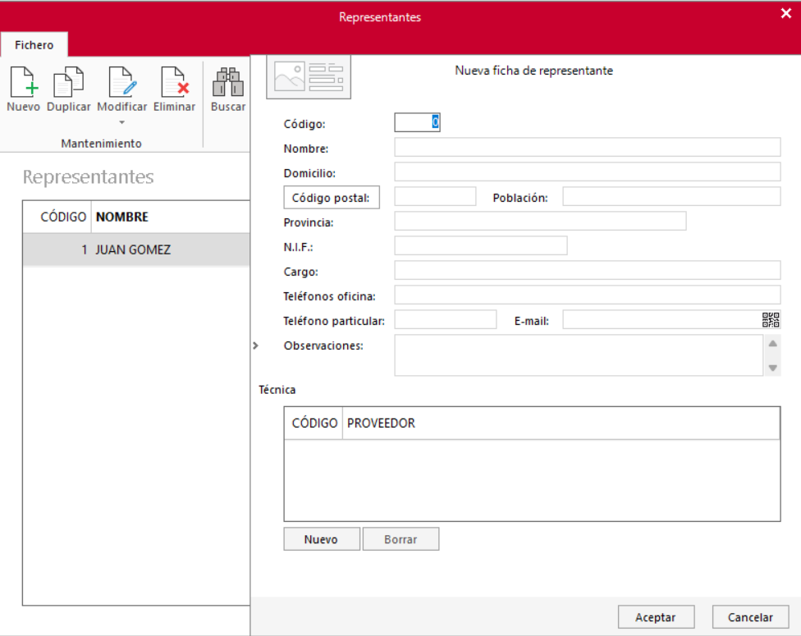Screen dimensions: 801x636
Task: Focus the Código input field
Action: tap(418, 122)
